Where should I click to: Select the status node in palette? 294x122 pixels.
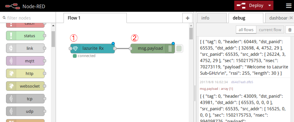(x=25, y=36)
